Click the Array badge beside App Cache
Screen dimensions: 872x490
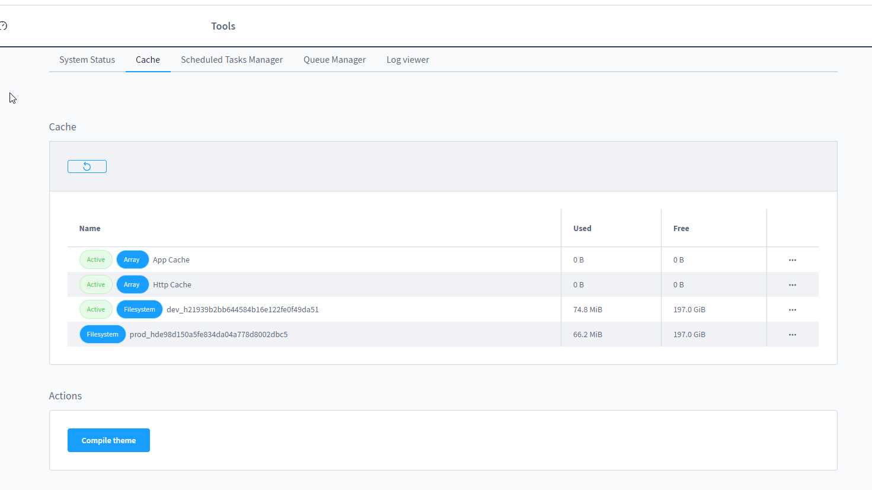[132, 260]
